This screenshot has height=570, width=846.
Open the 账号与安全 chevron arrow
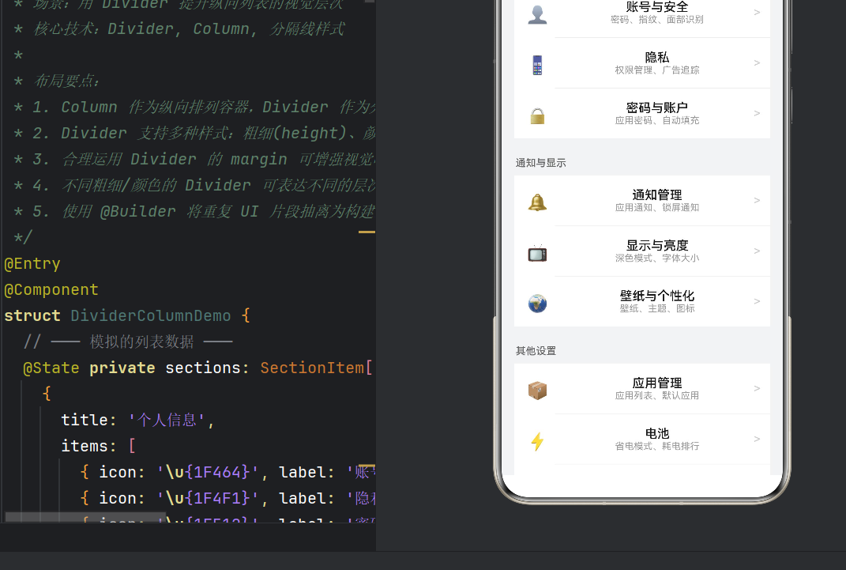(757, 12)
